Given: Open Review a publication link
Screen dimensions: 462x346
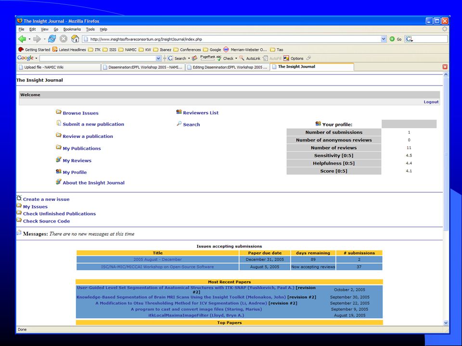Looking at the screenshot, I should (88, 136).
